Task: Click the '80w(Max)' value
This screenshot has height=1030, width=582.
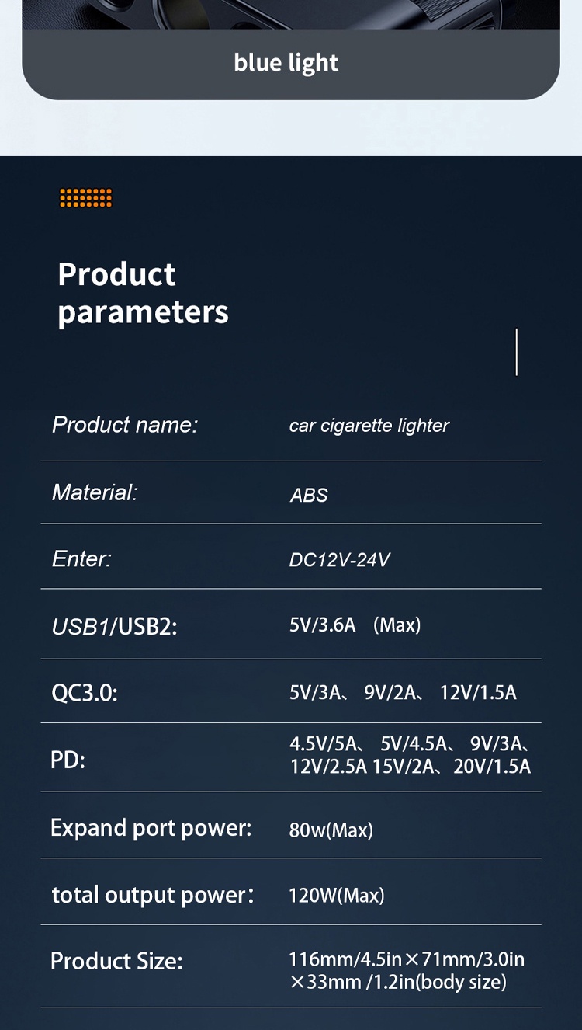Action: point(331,830)
